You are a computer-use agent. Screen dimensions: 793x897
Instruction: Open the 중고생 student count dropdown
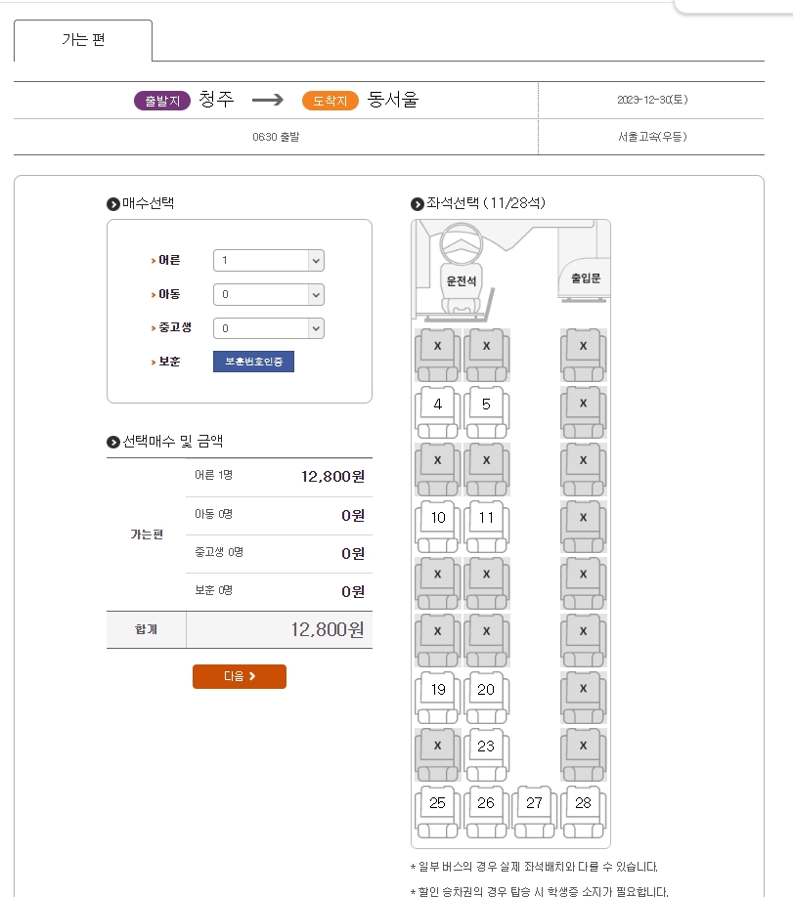coord(268,328)
